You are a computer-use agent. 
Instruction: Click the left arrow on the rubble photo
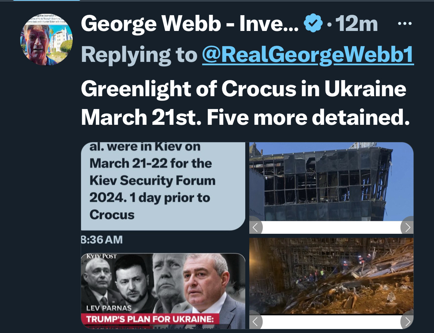point(256,322)
